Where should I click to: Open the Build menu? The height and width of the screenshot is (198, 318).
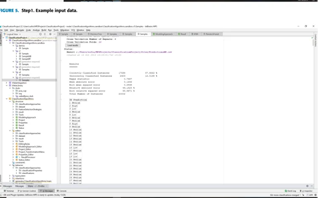44,30
